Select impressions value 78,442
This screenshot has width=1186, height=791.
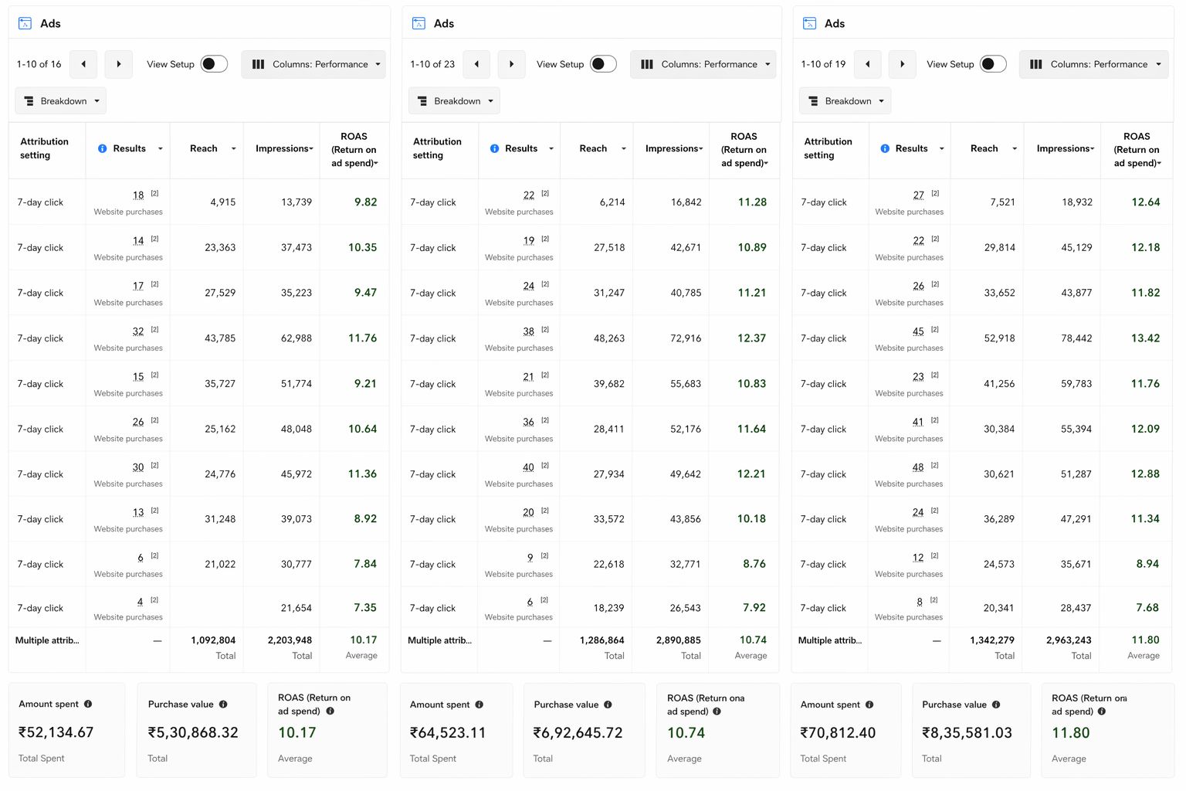(1076, 338)
